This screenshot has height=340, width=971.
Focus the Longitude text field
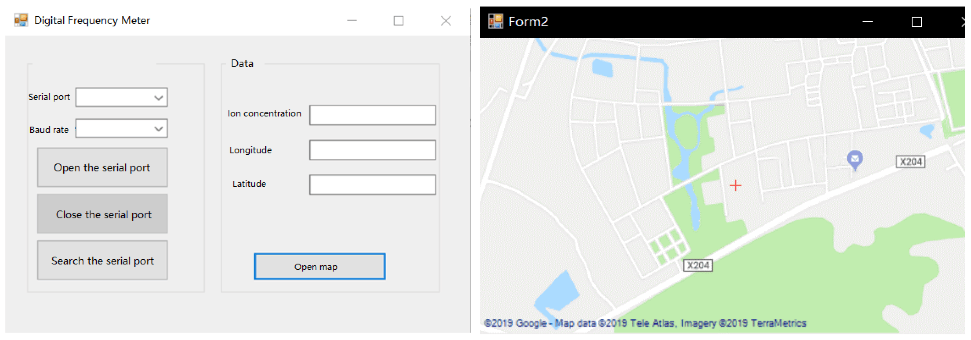(x=372, y=150)
